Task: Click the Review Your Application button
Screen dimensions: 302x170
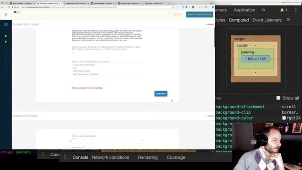Action: click(x=200, y=15)
